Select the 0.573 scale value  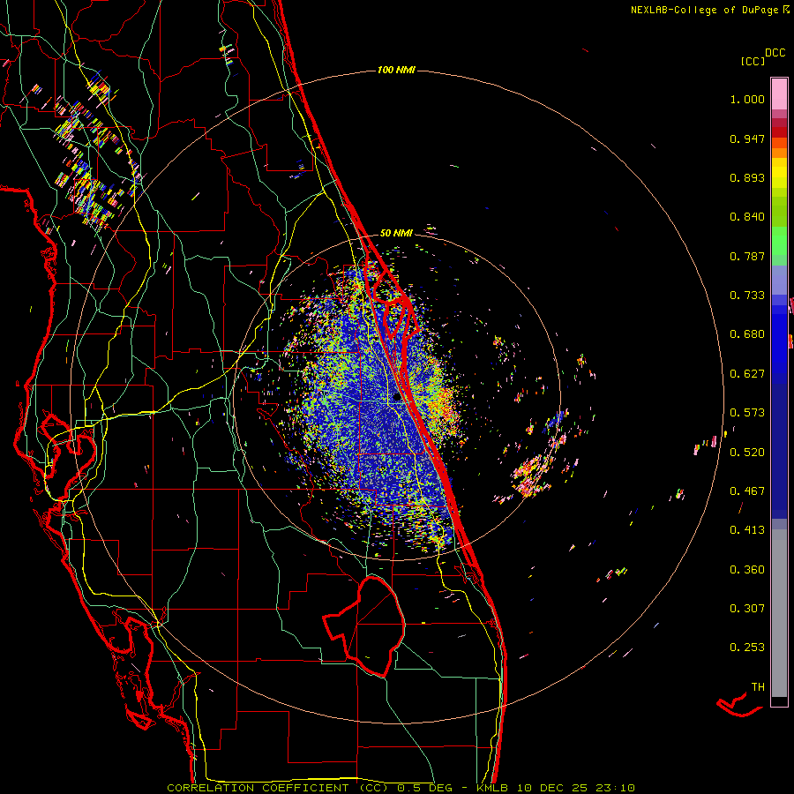click(x=747, y=413)
